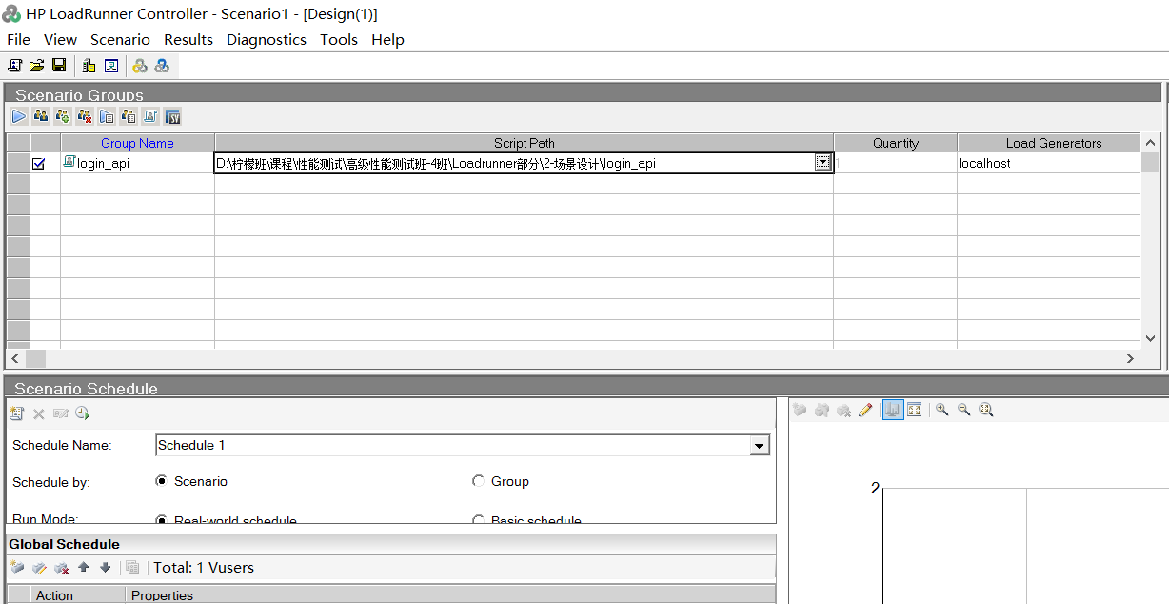Open the Diagnostics menu
Viewport: 1169px width, 604px height.
pos(267,40)
